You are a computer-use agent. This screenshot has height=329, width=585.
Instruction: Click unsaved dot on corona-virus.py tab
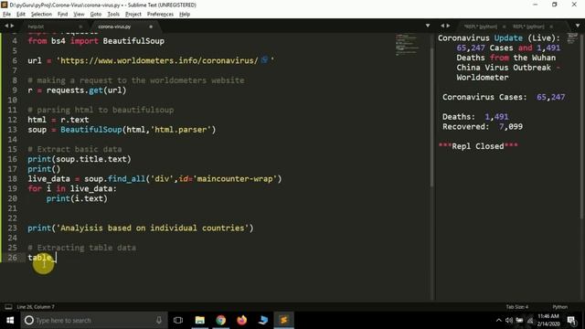(151, 27)
